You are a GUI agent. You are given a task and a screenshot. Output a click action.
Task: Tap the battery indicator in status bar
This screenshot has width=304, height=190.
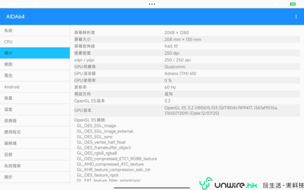(293, 4)
